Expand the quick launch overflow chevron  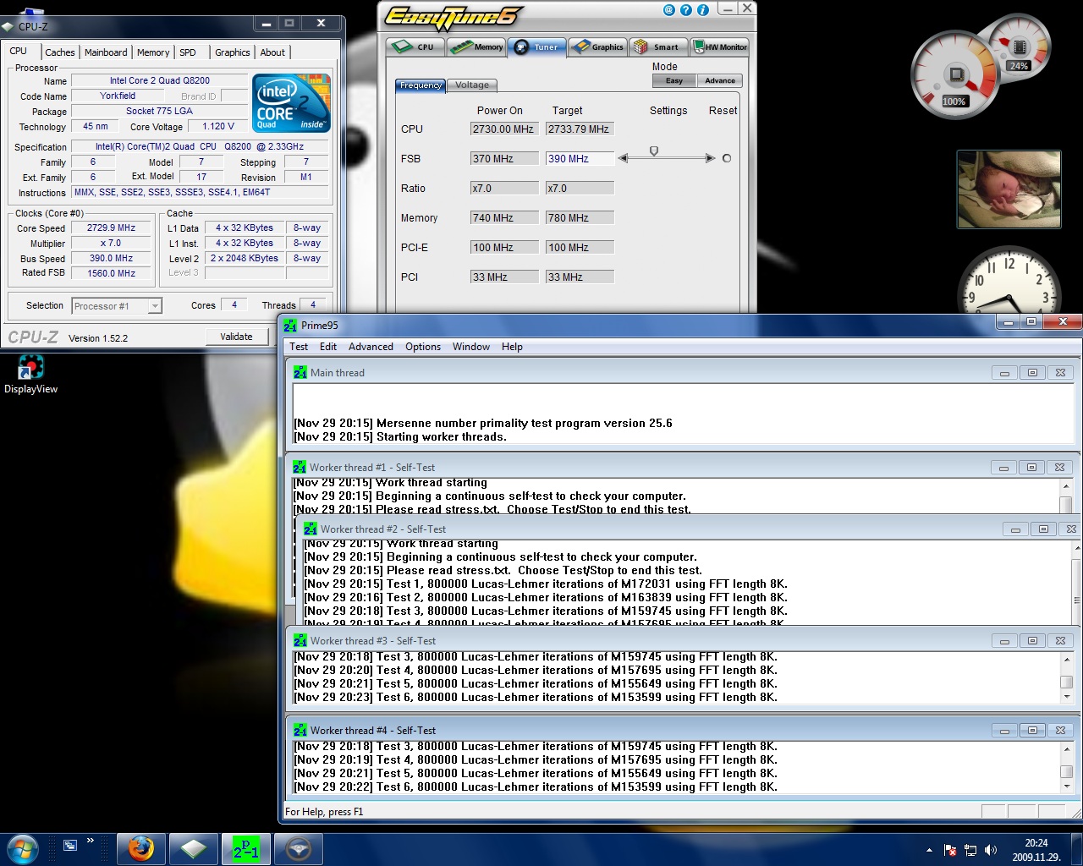(90, 841)
